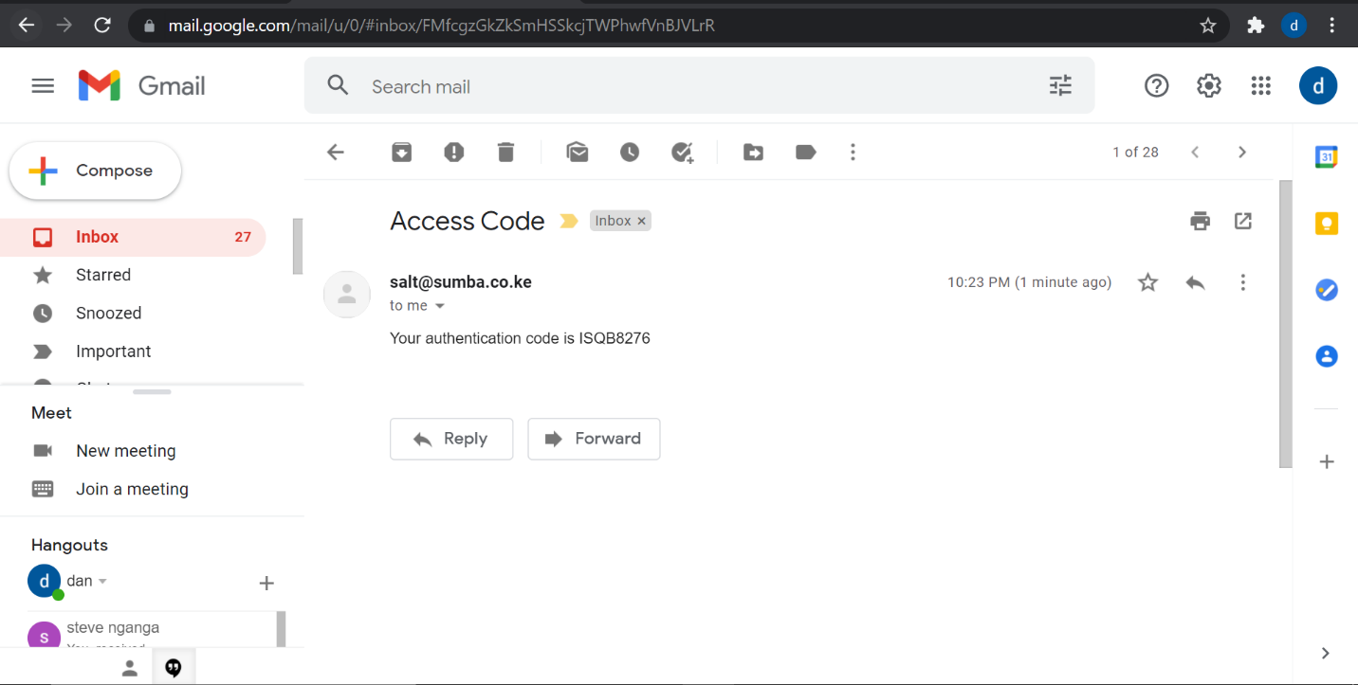
Task: Expand recipient details next to "to me"
Action: click(x=440, y=306)
